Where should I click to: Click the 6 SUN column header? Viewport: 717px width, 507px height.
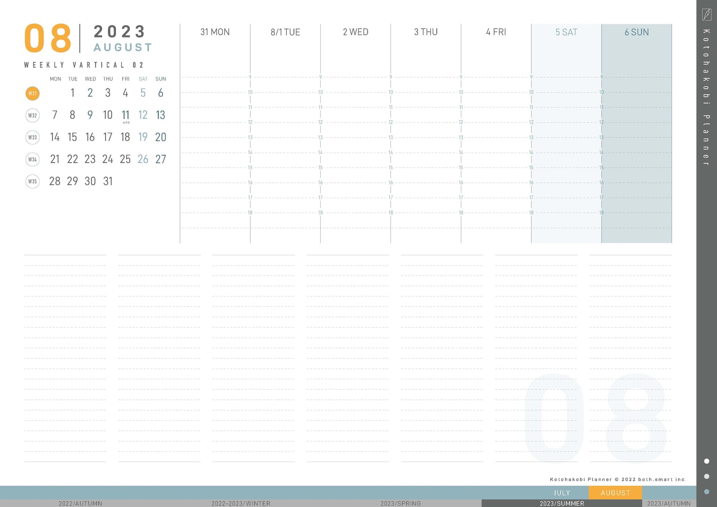click(x=637, y=32)
